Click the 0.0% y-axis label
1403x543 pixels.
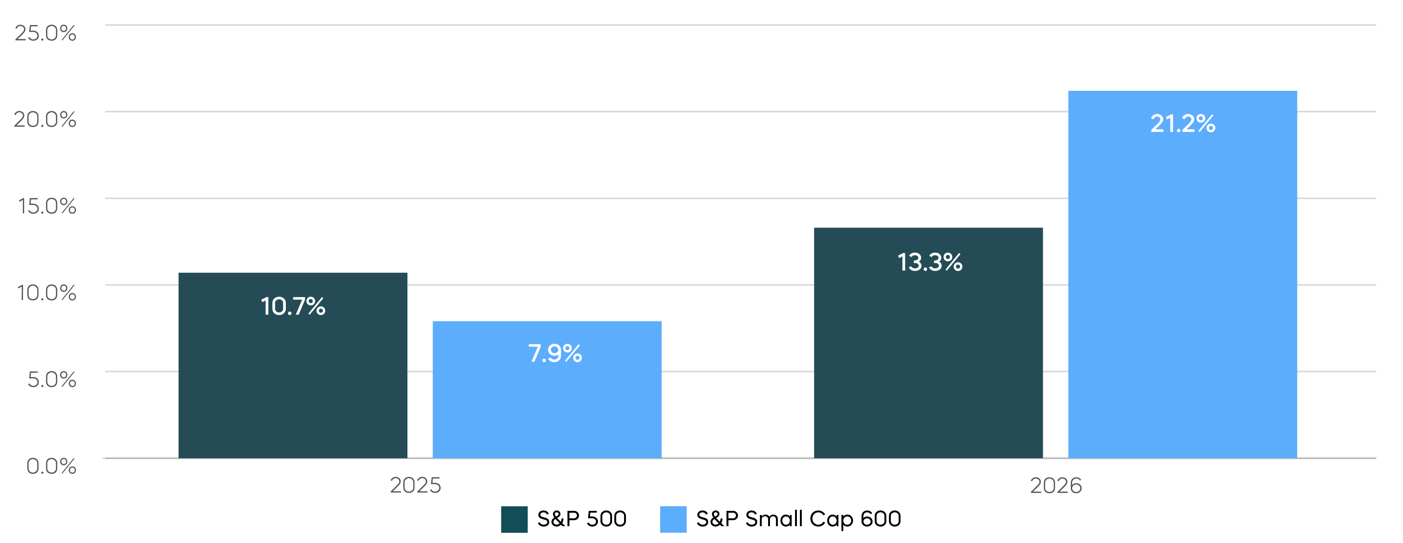tap(51, 466)
